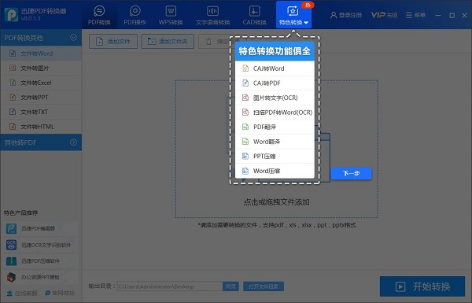
Task: Choose 扫描PDF转Word(OCR) menu entry
Action: [x=275, y=113]
